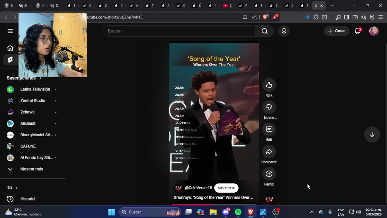
Task: Open the Windows Start menu
Action: coord(112,212)
